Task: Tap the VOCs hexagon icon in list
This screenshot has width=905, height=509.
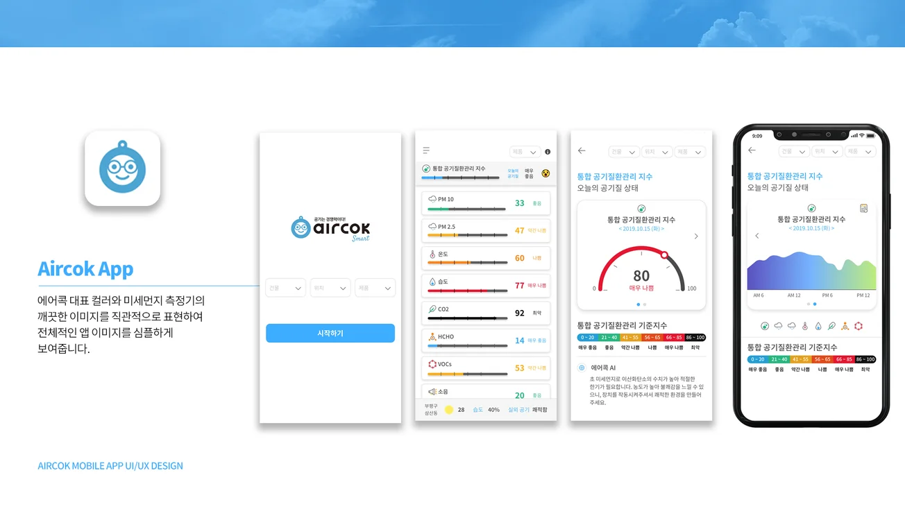Action: coord(432,364)
